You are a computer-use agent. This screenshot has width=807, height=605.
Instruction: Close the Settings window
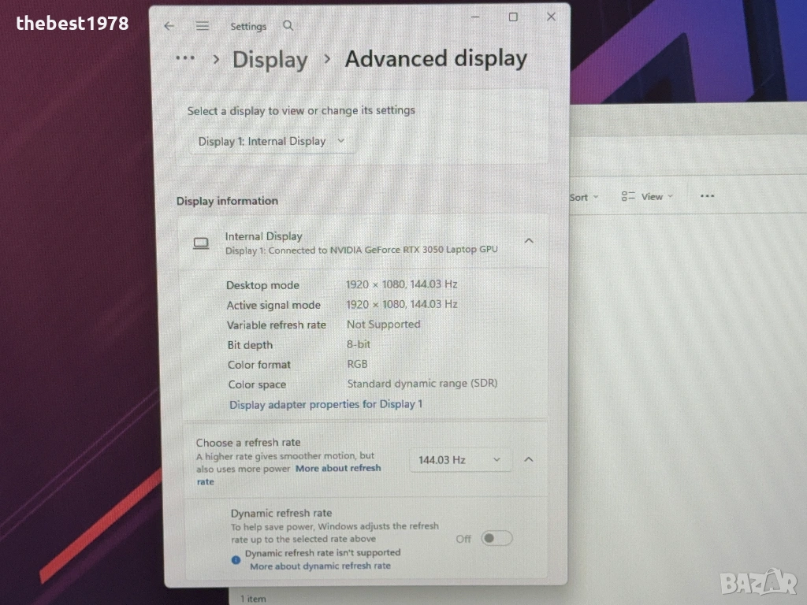[x=551, y=17]
